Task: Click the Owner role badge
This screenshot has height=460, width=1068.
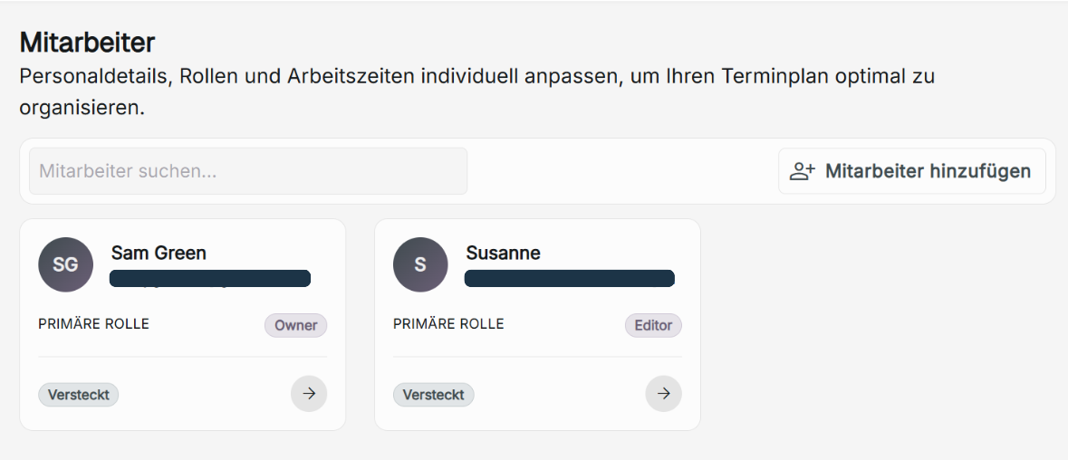Action: click(x=295, y=325)
